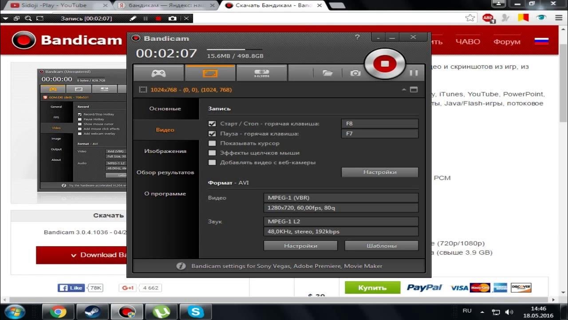Open the Adblock Plus extension icon
This screenshot has width=568, height=320.
(488, 18)
